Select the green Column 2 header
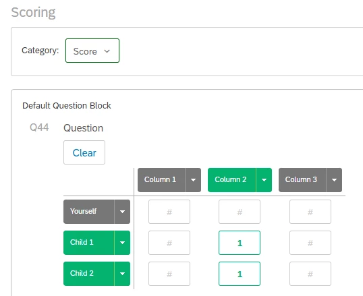The height and width of the screenshot is (296, 363). point(231,180)
